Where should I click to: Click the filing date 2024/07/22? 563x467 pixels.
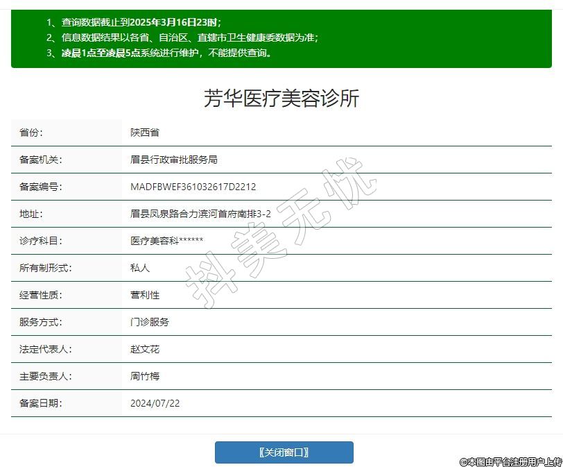tap(155, 403)
